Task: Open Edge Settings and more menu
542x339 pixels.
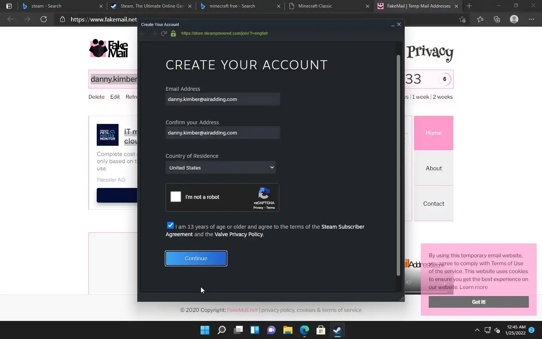Action: pos(531,19)
